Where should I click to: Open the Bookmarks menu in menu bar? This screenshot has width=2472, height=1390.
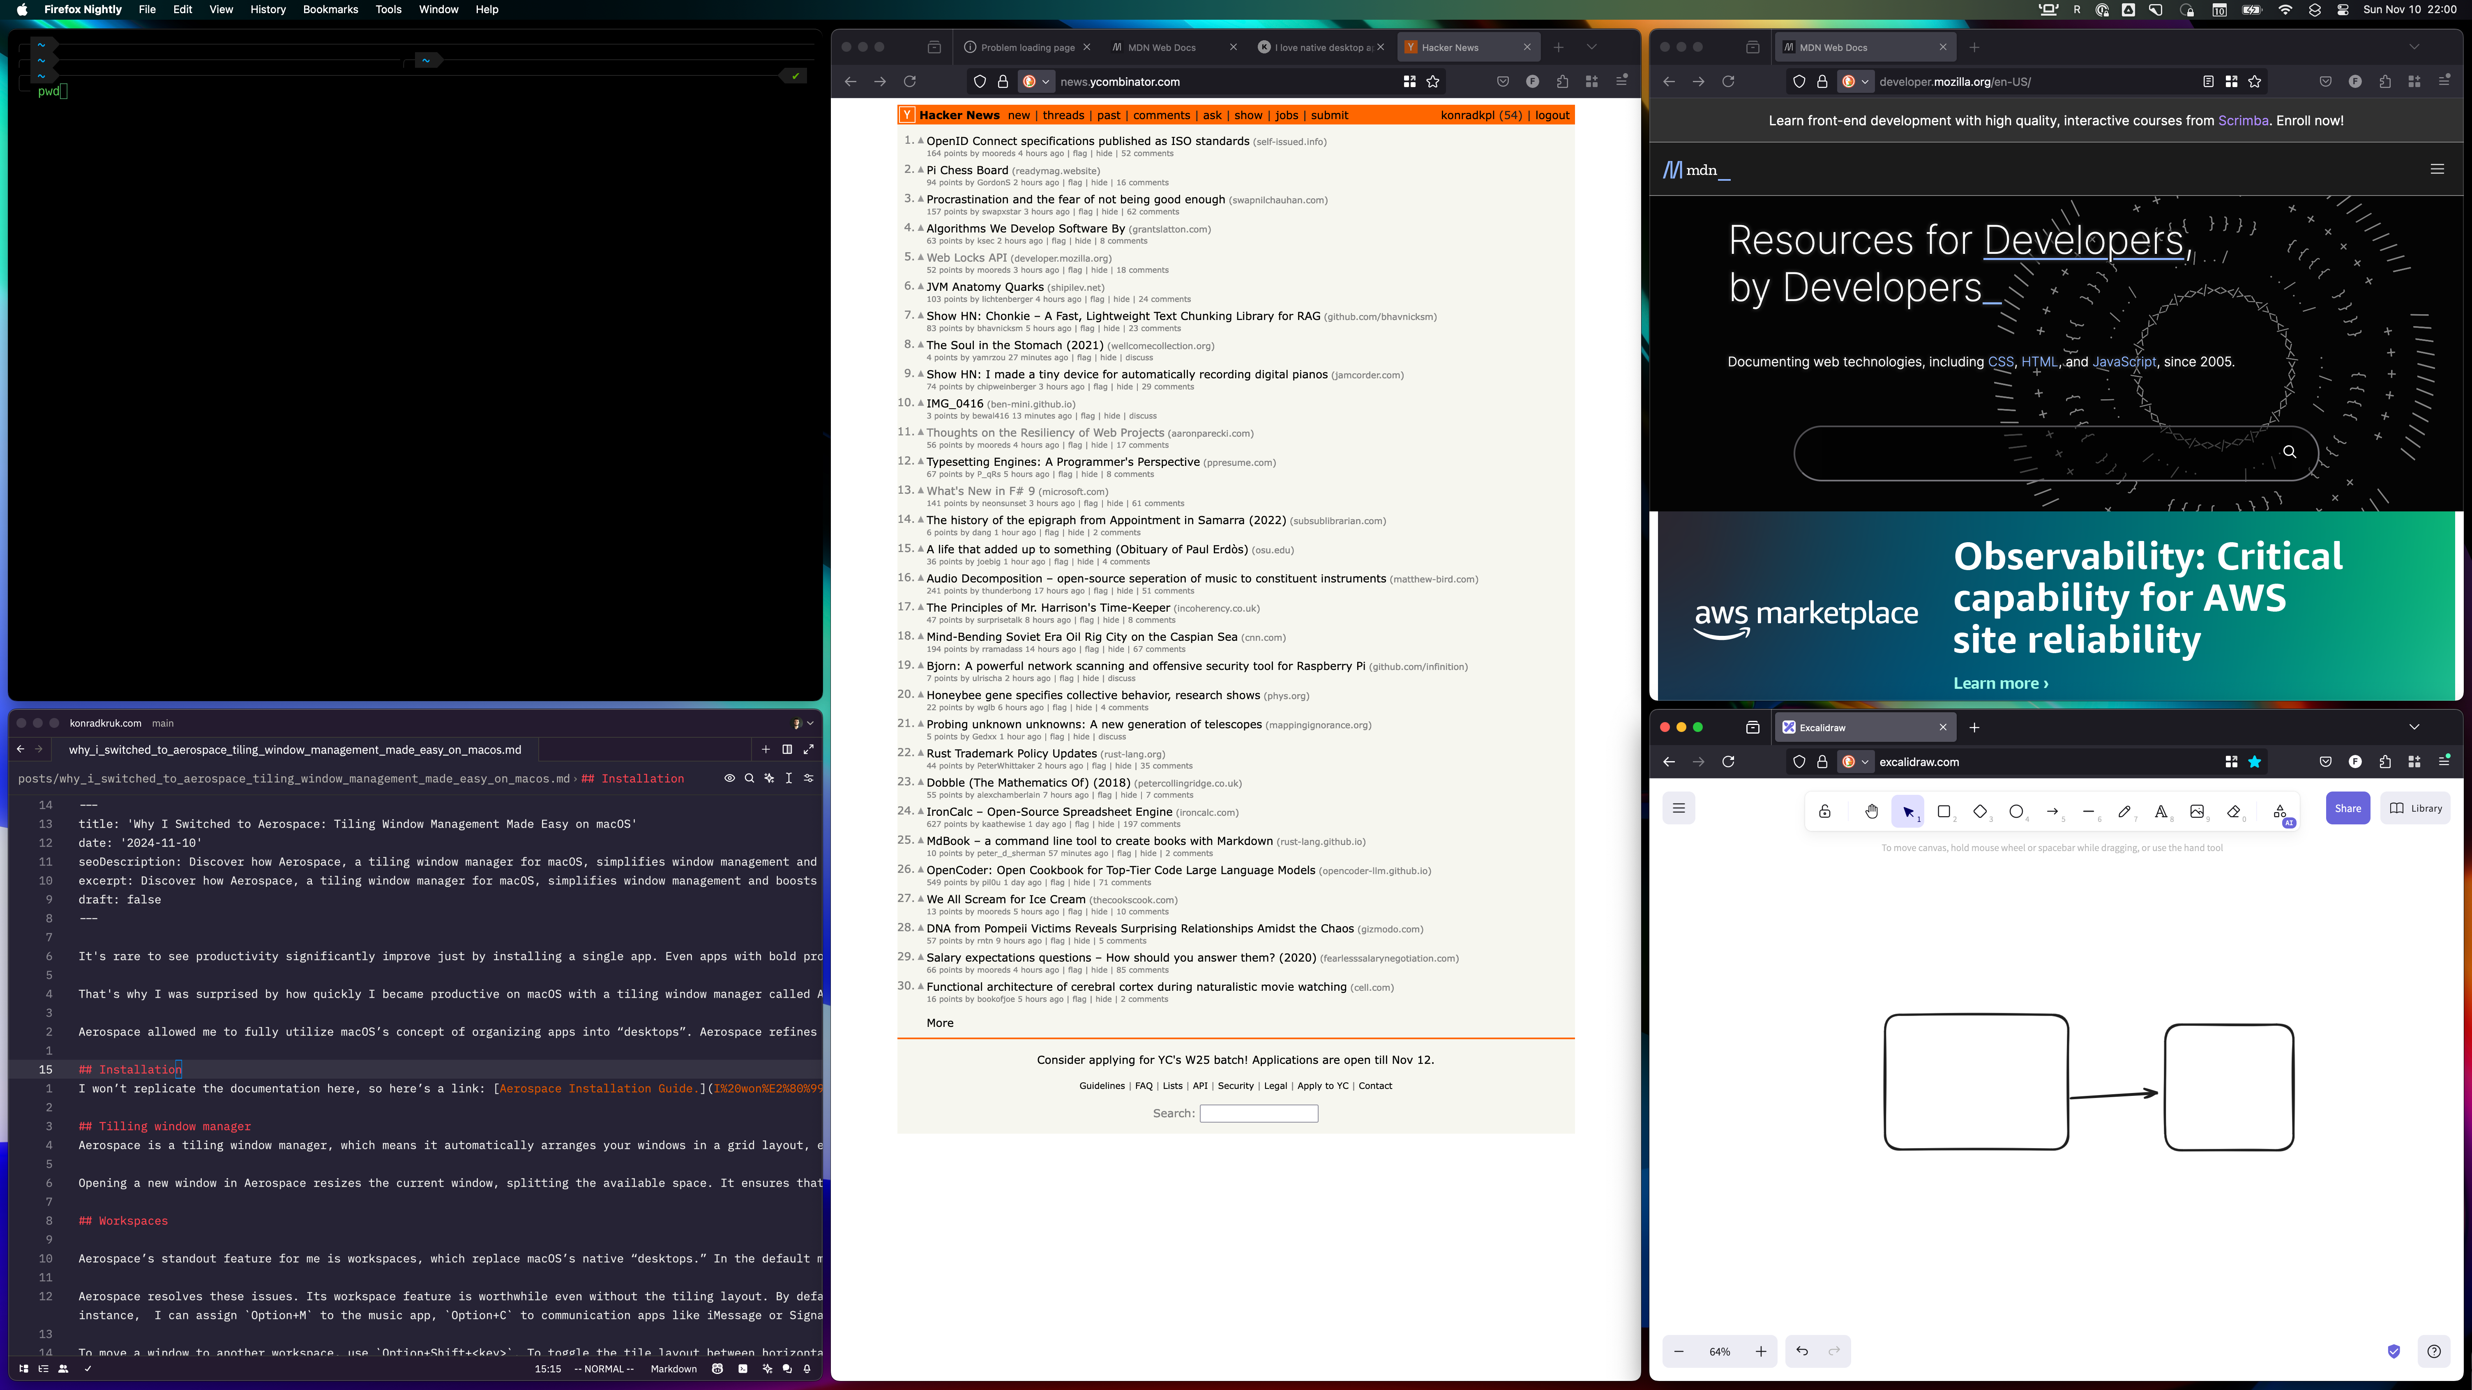pyautogui.click(x=329, y=9)
